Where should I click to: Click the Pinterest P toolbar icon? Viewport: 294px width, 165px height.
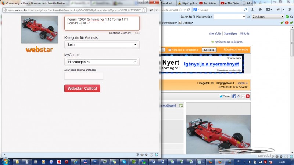(290, 10)
